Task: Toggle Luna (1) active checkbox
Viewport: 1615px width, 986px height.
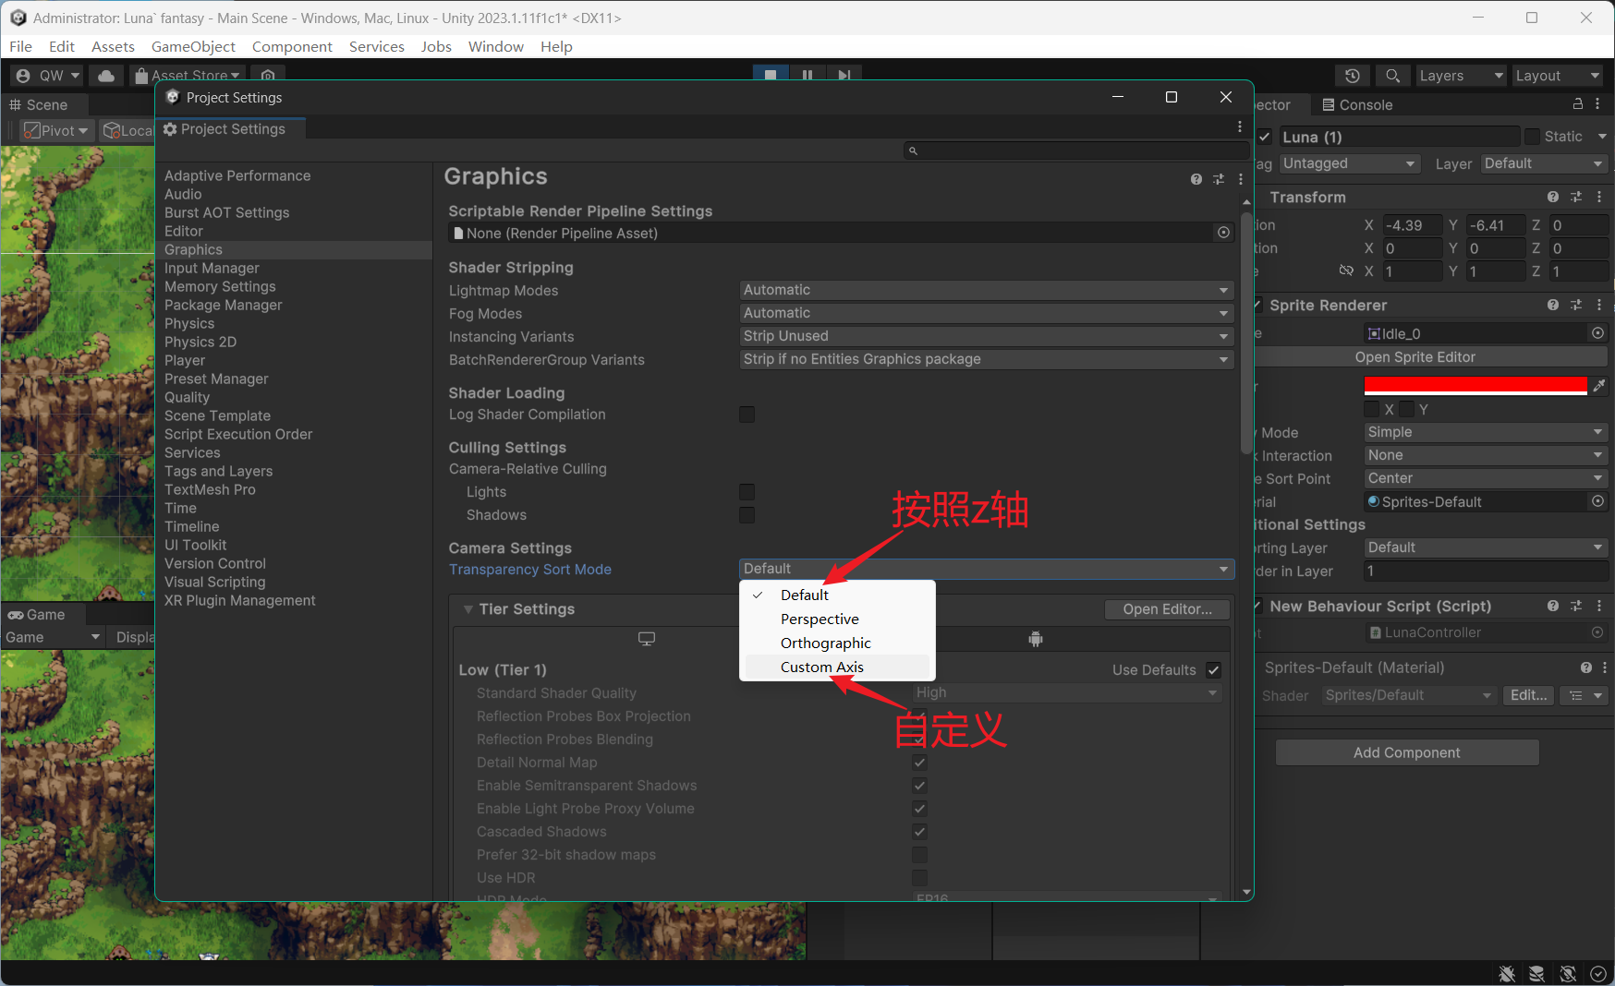Action: [1265, 137]
